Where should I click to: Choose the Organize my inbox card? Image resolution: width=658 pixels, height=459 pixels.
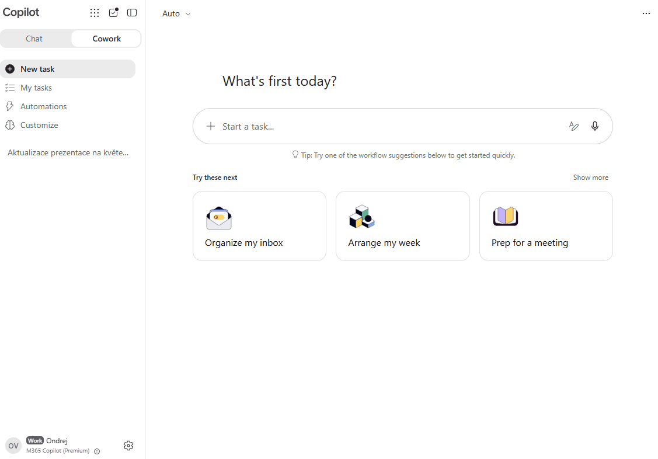pyautogui.click(x=259, y=226)
